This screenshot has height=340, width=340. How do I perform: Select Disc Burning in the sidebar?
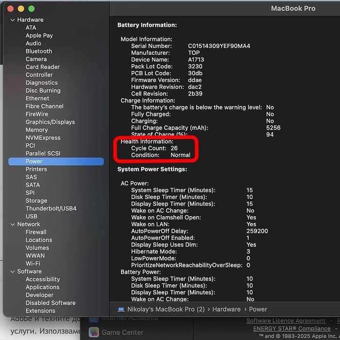43,91
